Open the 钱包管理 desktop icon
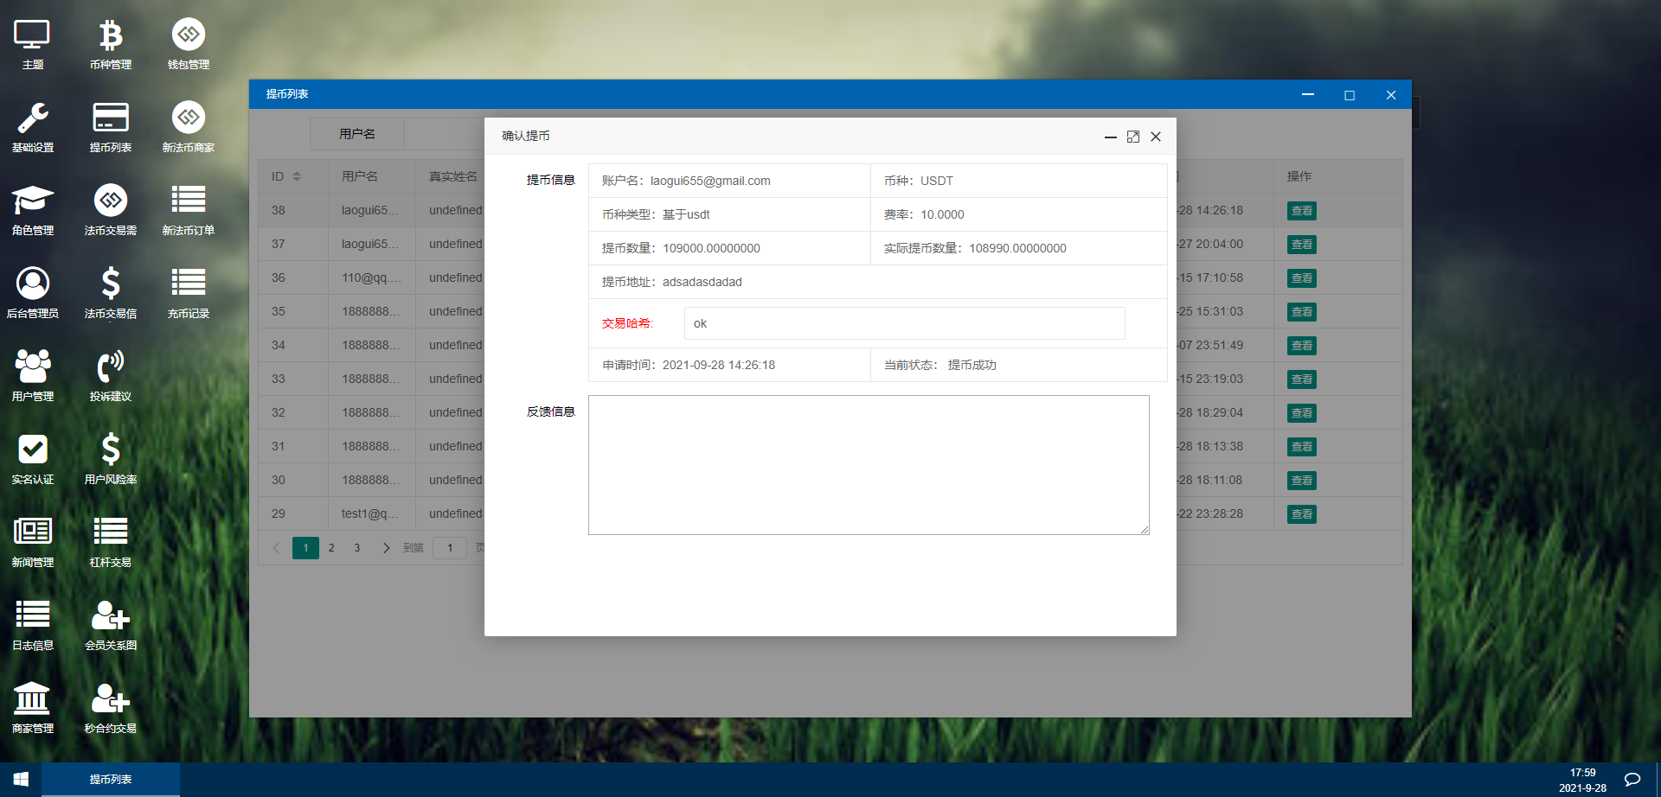Screen dimensions: 1661x797 pyautogui.click(x=189, y=43)
